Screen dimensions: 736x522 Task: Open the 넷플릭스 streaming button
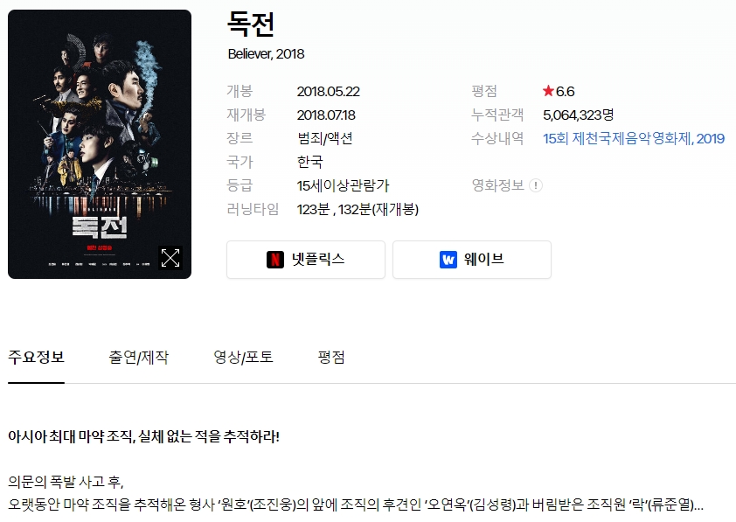[306, 260]
